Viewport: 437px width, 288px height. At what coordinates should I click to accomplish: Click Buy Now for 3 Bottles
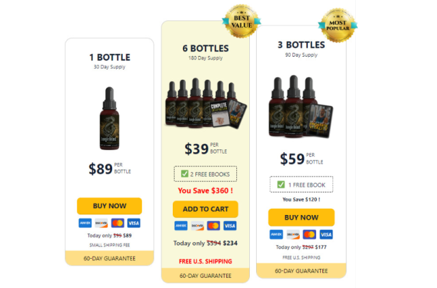301,217
